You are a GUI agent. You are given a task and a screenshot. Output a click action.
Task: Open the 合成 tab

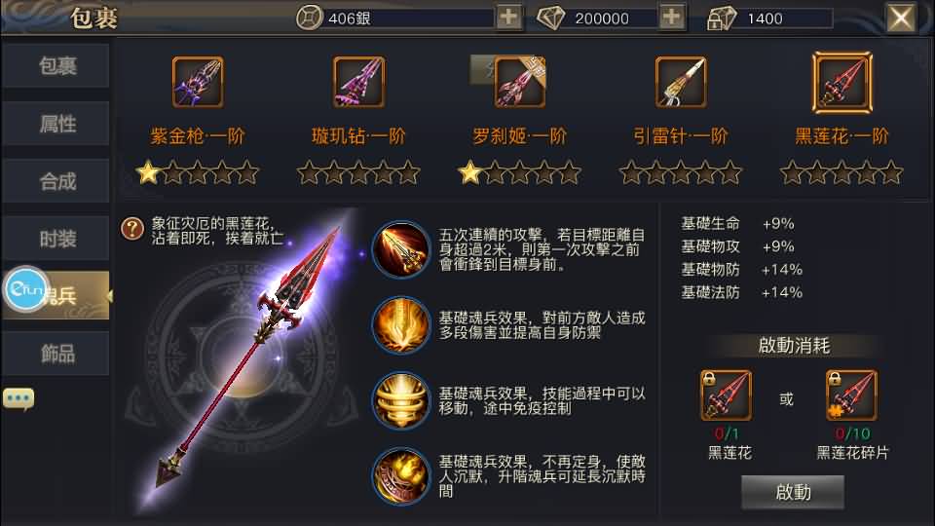(x=56, y=181)
